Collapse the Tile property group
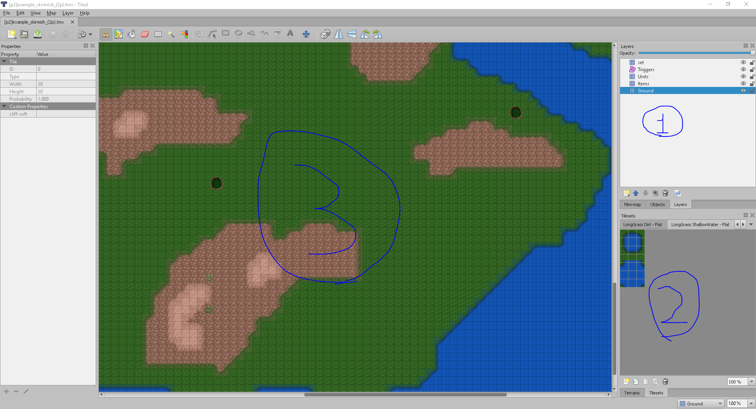The width and height of the screenshot is (756, 409). [4, 62]
